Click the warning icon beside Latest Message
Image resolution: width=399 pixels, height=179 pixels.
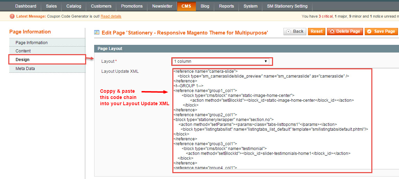click(12, 16)
